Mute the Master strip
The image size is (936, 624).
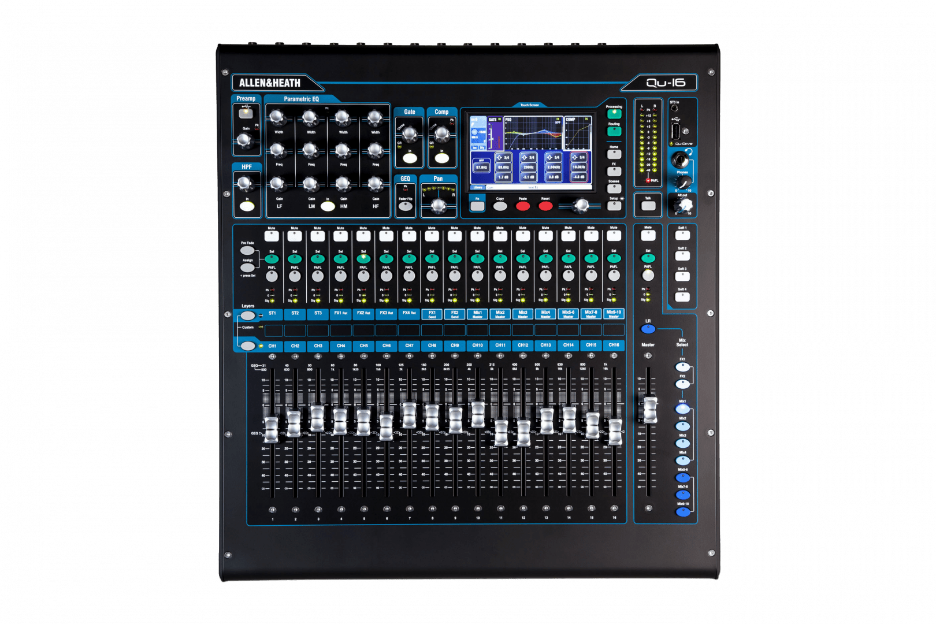coord(648,236)
